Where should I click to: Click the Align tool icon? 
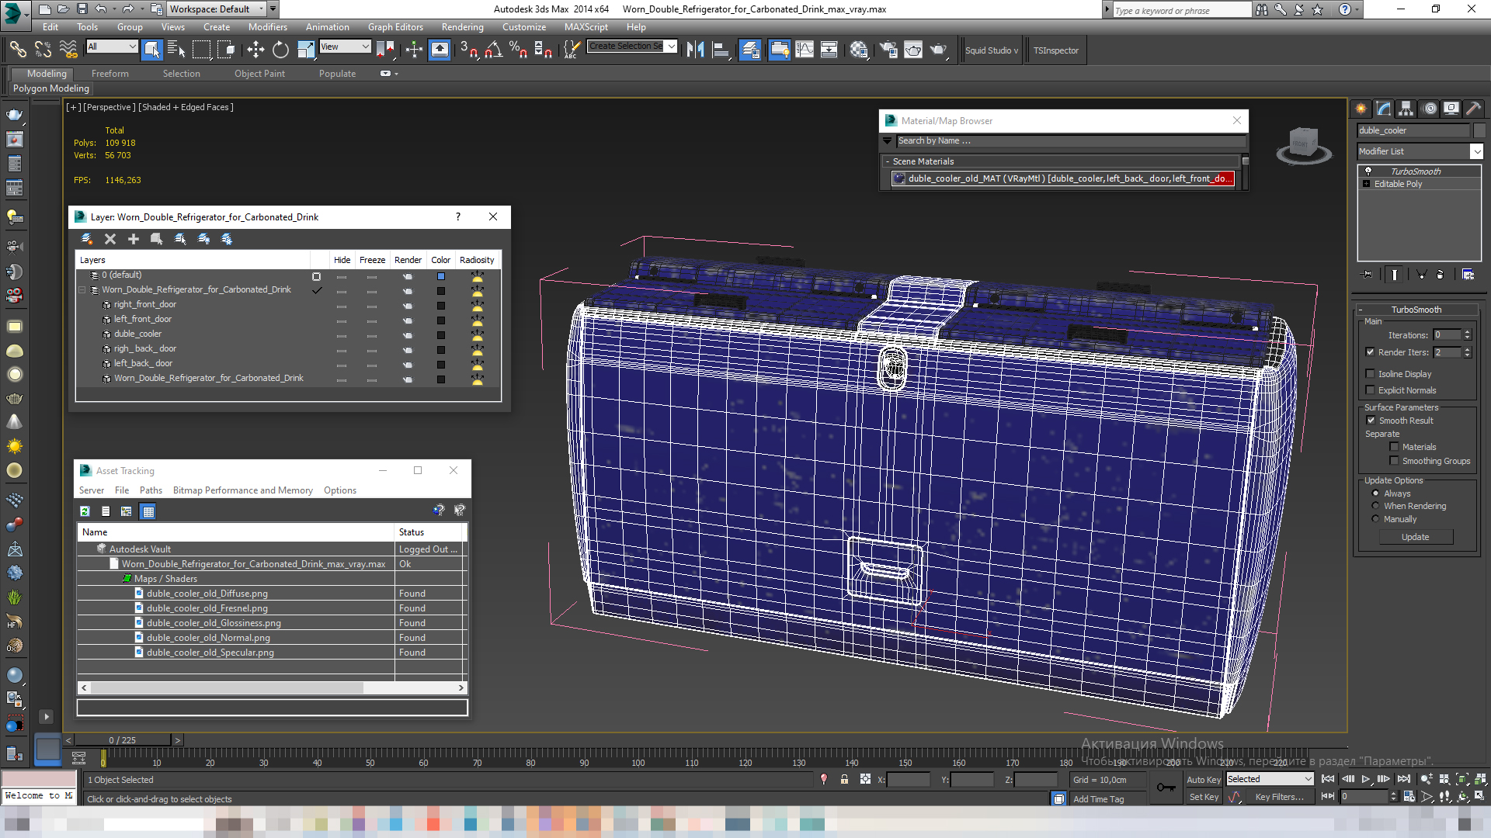[x=721, y=50]
